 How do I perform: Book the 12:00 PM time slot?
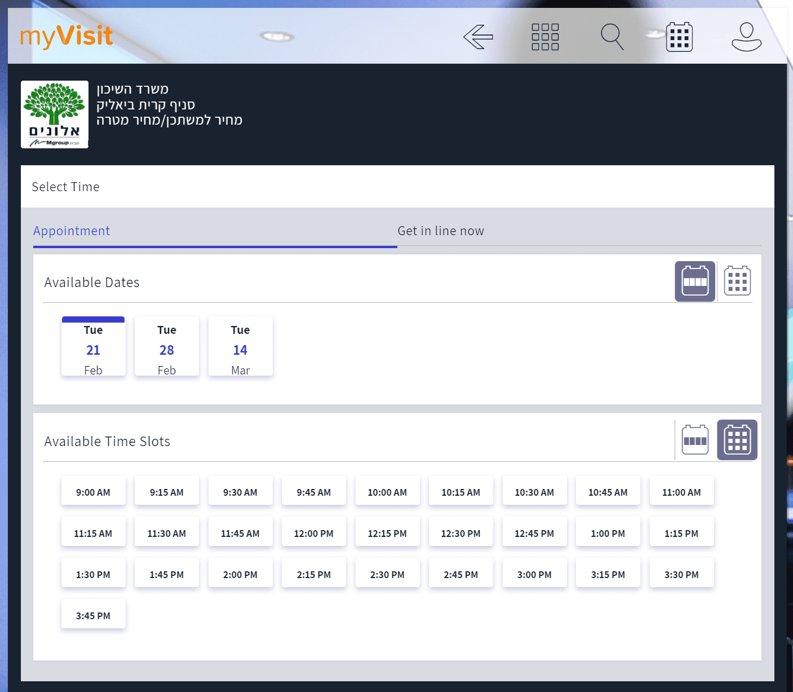point(314,533)
